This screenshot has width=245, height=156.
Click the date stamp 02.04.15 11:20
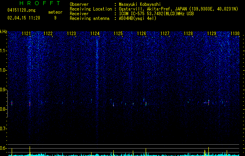pyautogui.click(x=24, y=18)
